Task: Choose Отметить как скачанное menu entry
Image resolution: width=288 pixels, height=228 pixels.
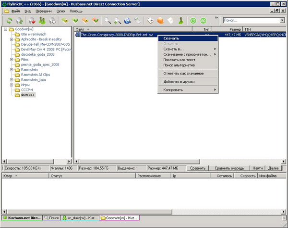Action: (x=188, y=74)
